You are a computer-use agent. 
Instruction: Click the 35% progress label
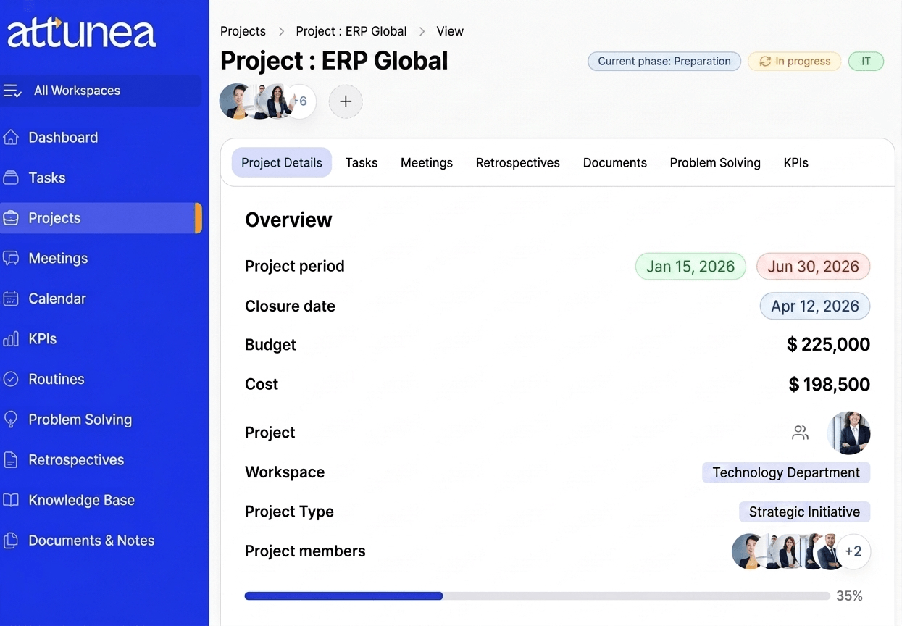click(849, 596)
